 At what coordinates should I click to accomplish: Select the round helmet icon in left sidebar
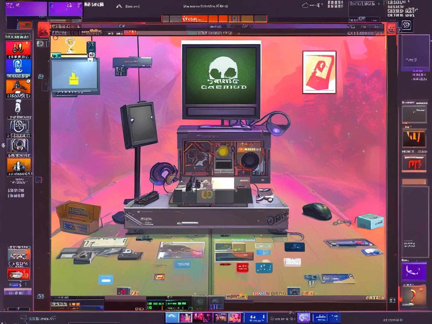[19, 146]
